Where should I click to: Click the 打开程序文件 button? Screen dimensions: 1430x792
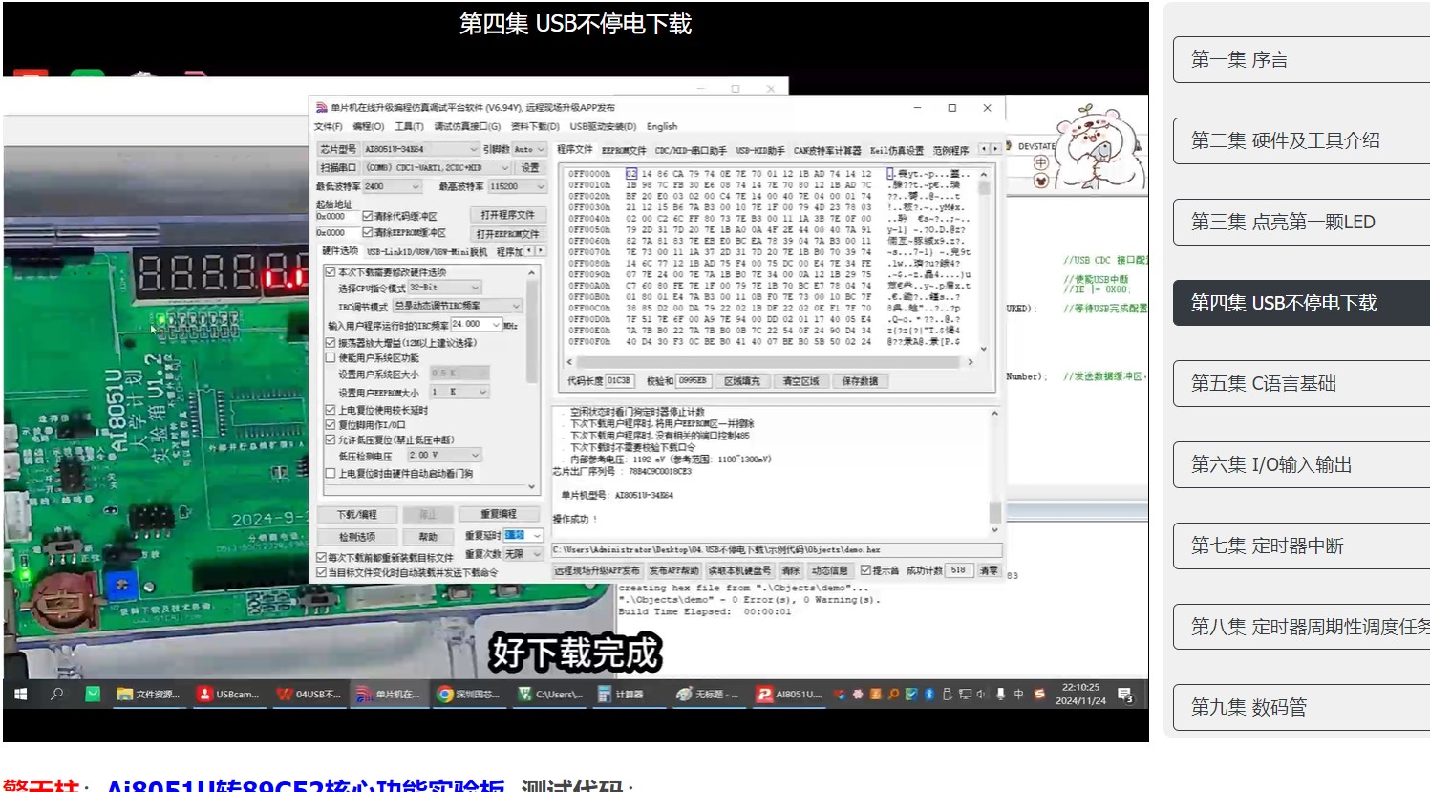point(507,215)
